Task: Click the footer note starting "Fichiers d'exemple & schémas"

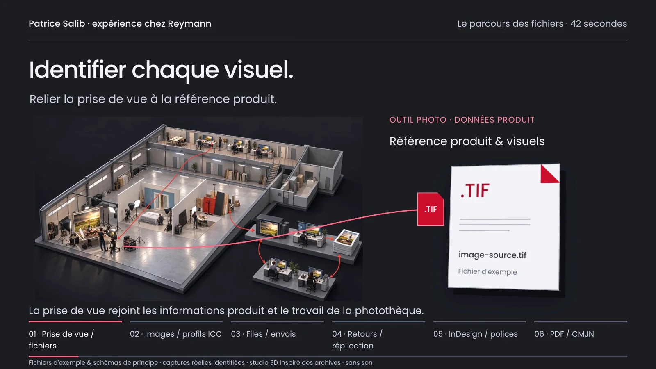Action: point(200,363)
